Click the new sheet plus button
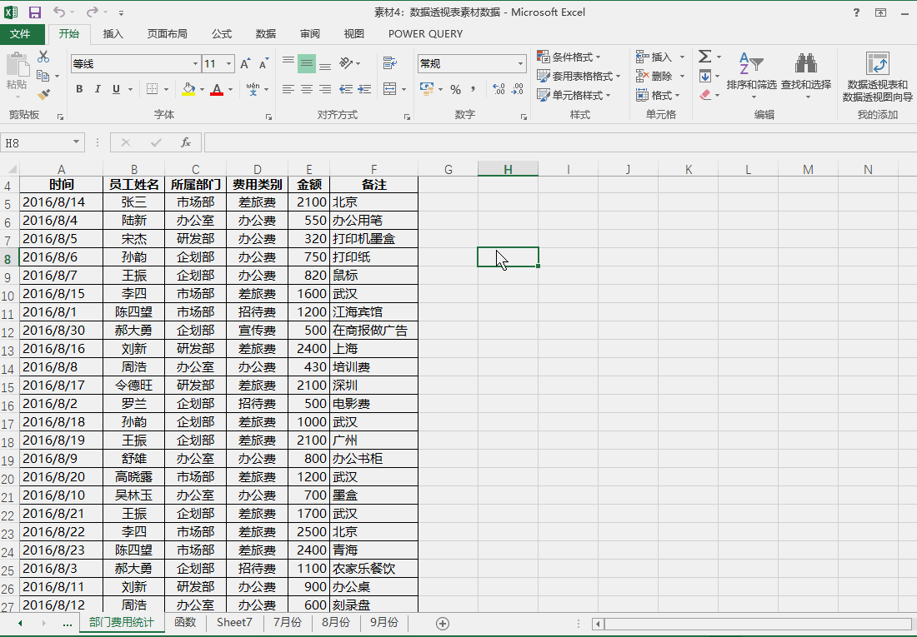 coord(443,623)
